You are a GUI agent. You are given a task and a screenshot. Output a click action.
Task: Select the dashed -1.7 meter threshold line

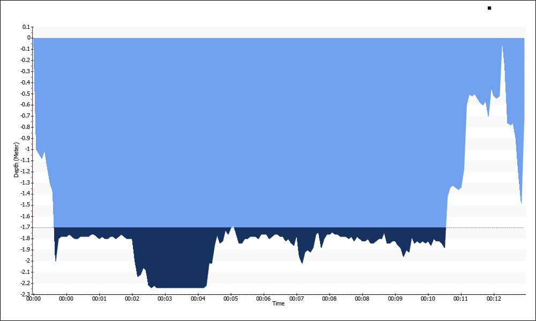point(279,227)
